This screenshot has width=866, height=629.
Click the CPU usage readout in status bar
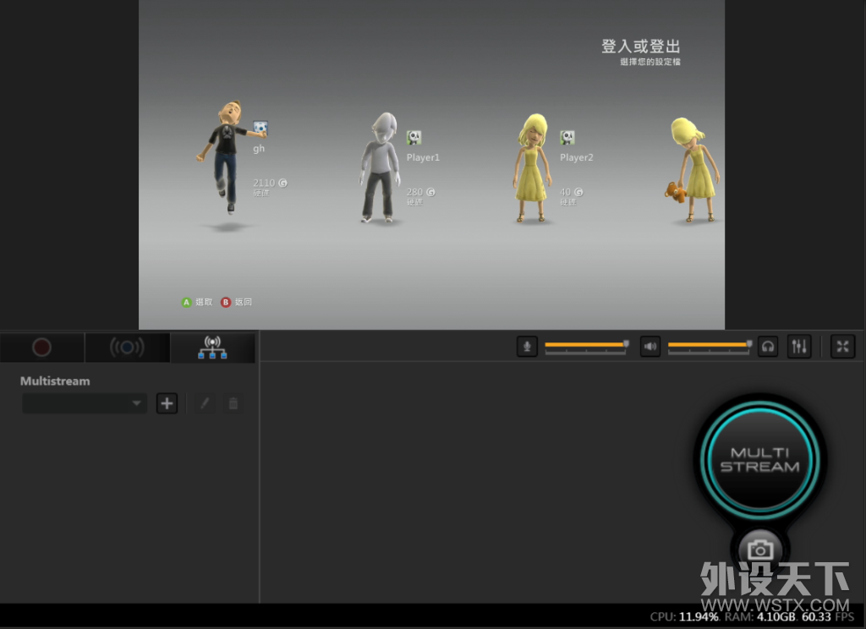684,617
